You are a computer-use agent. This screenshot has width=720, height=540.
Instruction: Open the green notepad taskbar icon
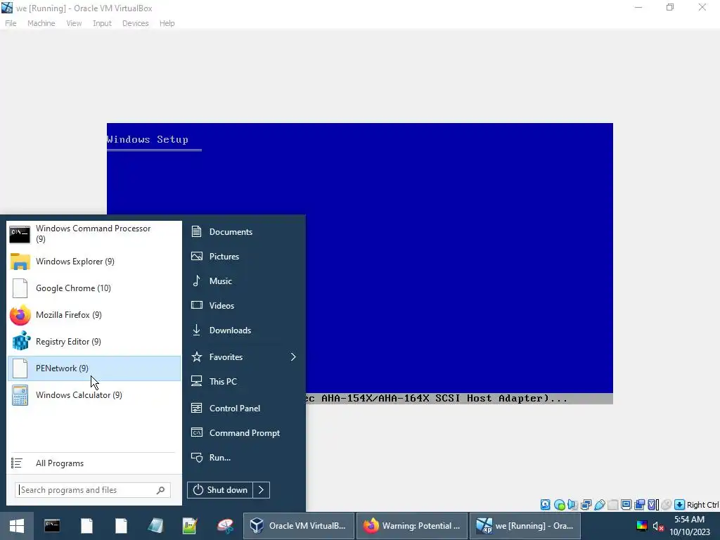click(190, 526)
